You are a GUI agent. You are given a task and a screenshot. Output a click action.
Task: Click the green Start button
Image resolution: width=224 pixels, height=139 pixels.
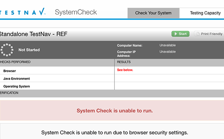tap(180, 34)
